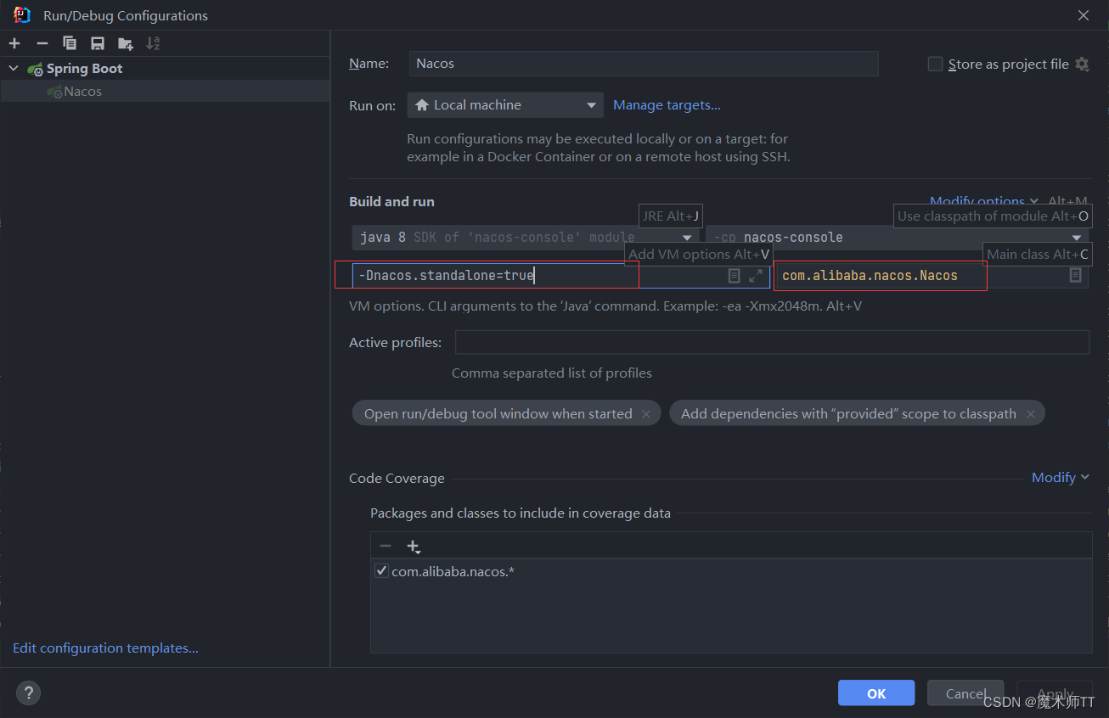Open the -cp nacos-console module dropdown

[897, 238]
